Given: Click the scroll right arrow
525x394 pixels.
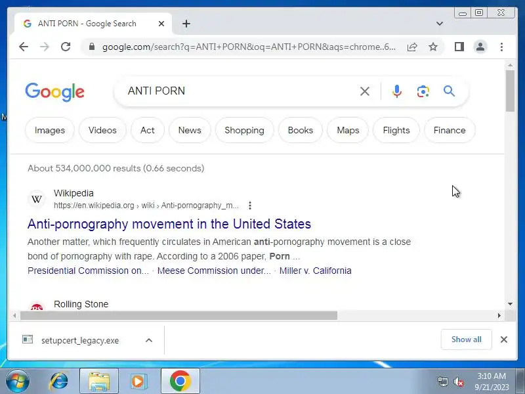Looking at the screenshot, I should click(x=499, y=315).
